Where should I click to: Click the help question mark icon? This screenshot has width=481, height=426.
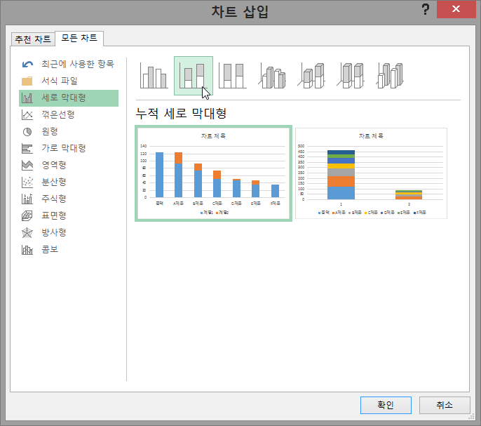425,10
